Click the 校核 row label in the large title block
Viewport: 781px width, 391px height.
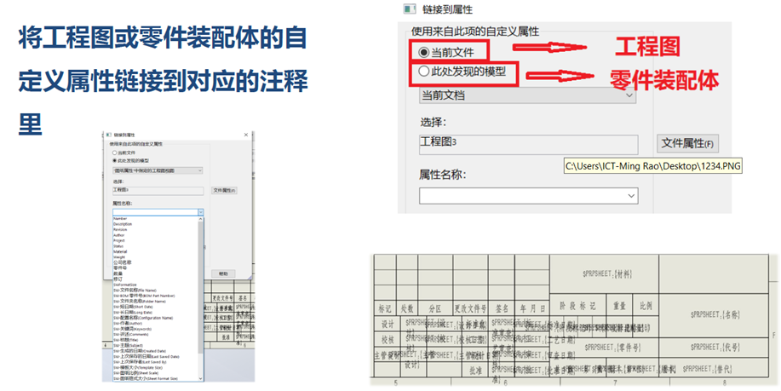pos(388,339)
